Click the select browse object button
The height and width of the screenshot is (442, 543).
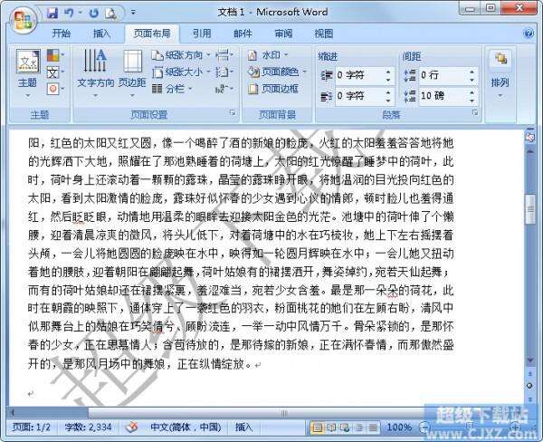pos(529,386)
